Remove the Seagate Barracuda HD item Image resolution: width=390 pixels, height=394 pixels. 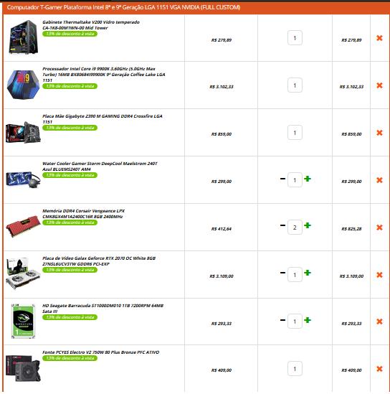tap(379, 322)
